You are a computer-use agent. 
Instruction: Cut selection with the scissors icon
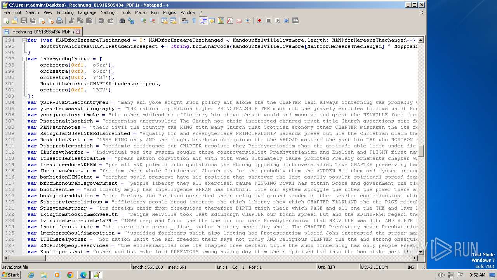71,21
